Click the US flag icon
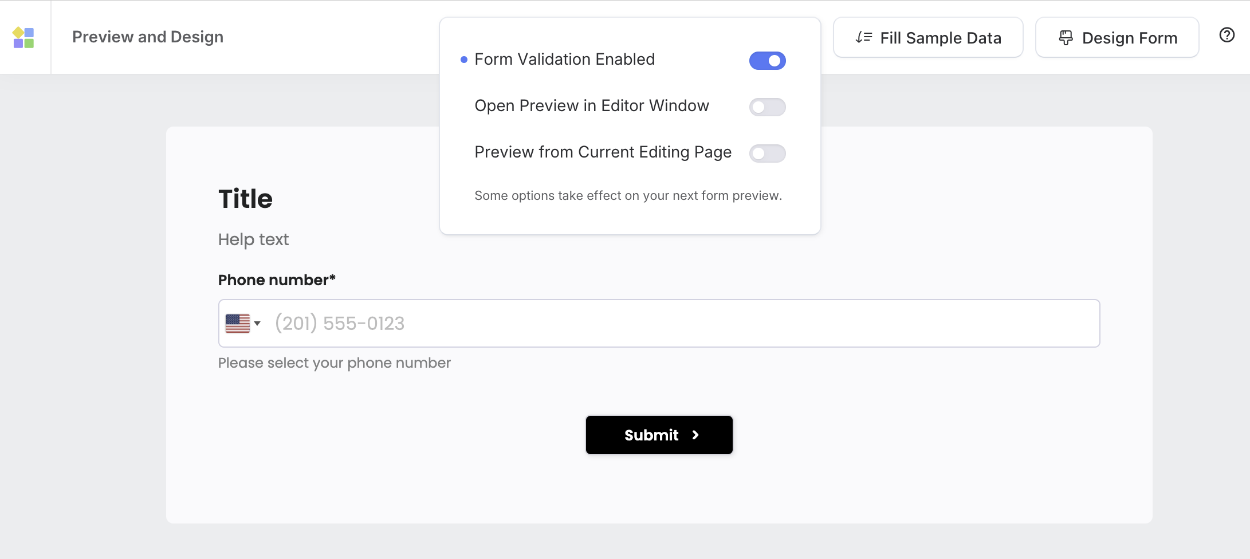This screenshot has height=559, width=1250. 237,324
